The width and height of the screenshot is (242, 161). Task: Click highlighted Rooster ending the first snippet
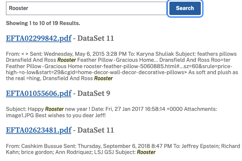[x=103, y=78]
